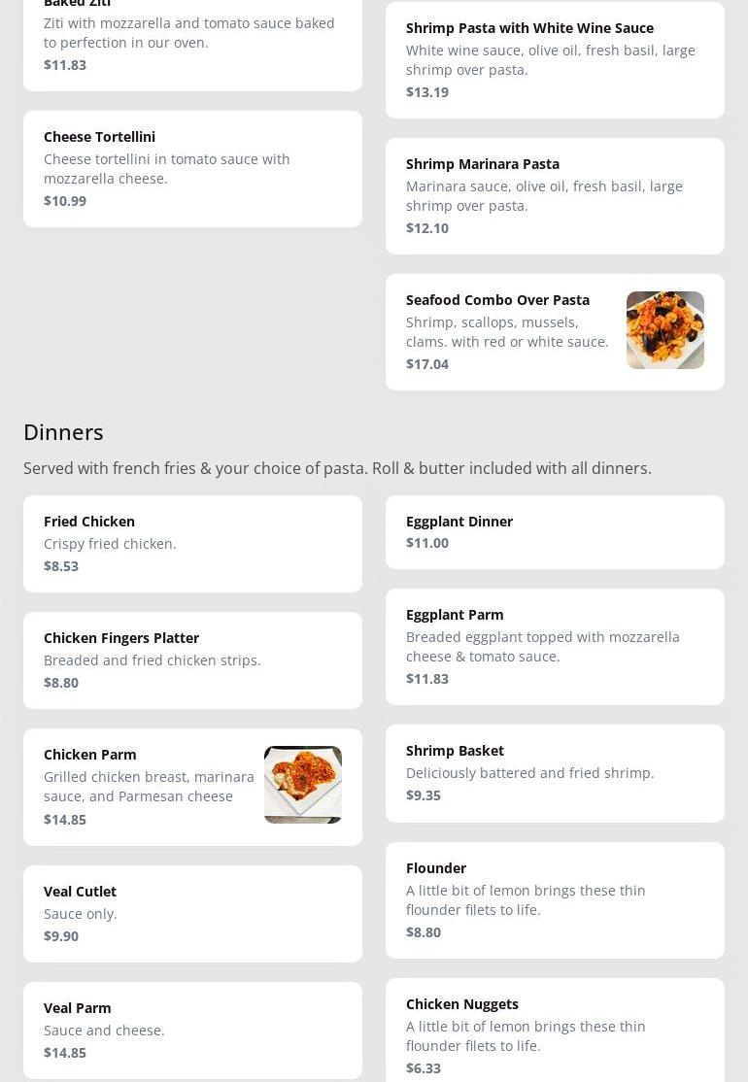The image size is (748, 1082).
Task: Open the Chicken Parm item title
Action: tap(90, 755)
